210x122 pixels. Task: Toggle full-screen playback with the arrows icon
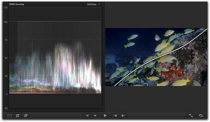pyautogui.click(x=191, y=115)
